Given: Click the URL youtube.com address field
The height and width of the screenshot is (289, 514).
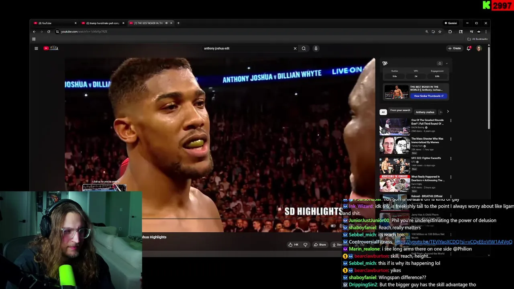Looking at the screenshot, I should click(241, 32).
